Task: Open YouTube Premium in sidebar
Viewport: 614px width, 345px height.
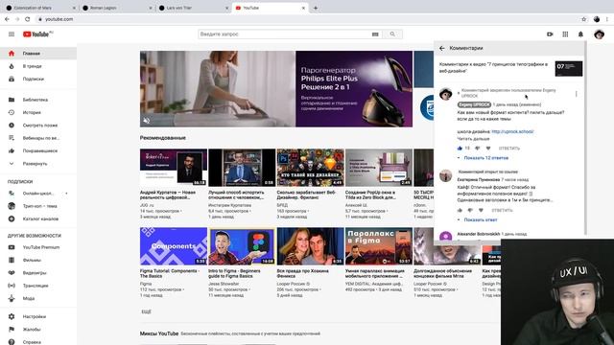Action: 38,247
